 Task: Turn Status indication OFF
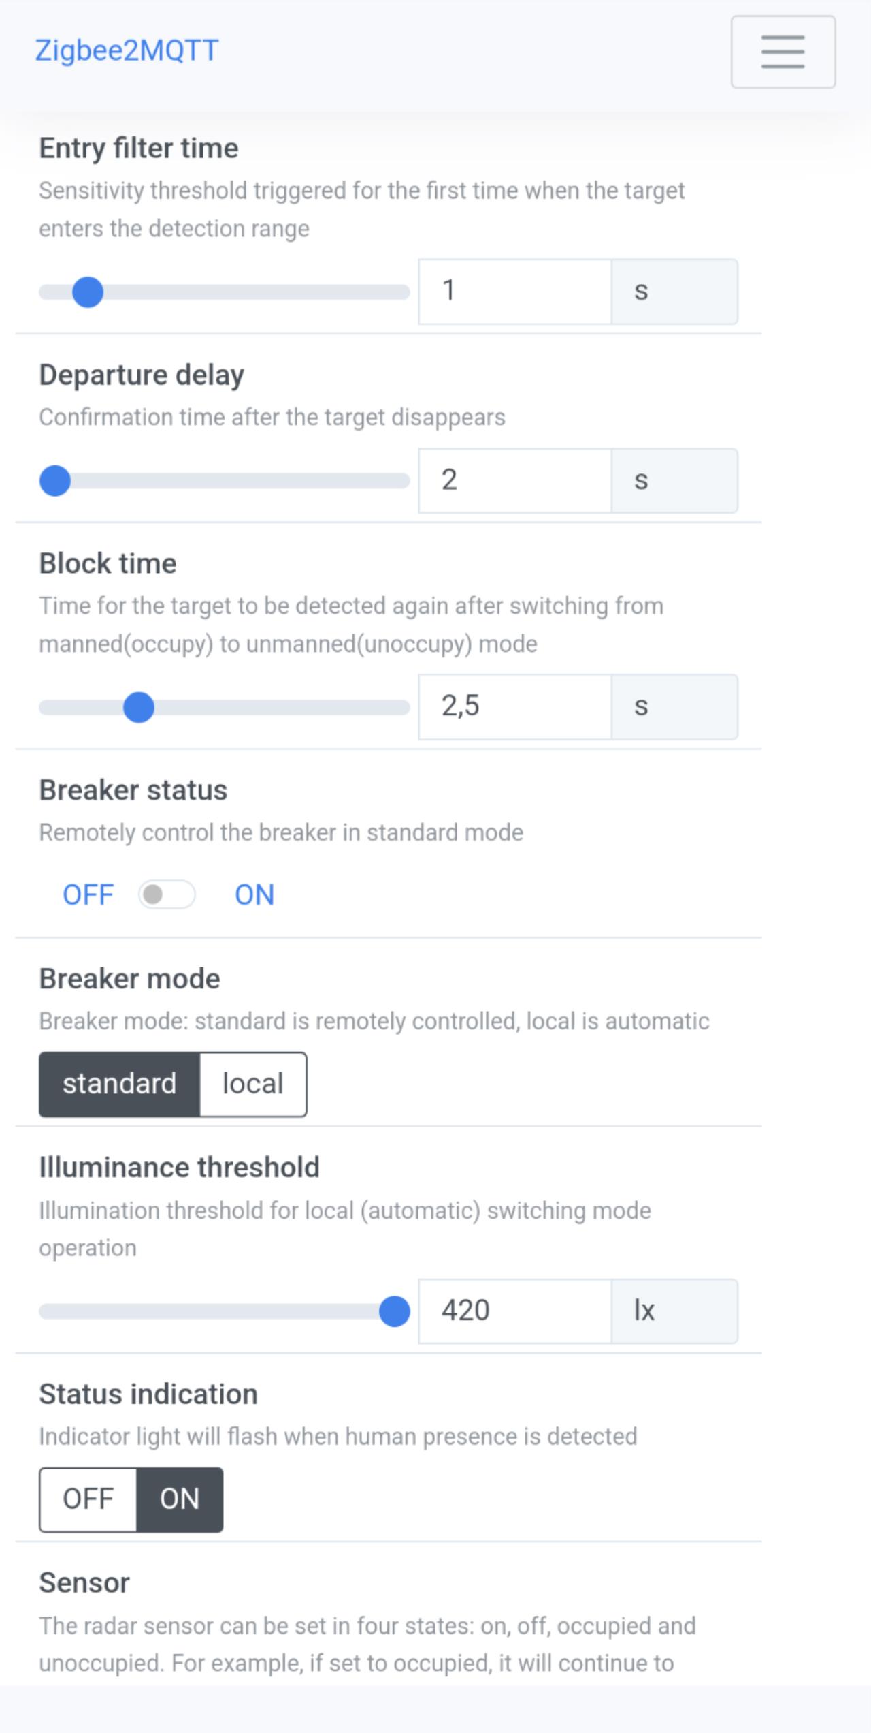click(x=88, y=1499)
